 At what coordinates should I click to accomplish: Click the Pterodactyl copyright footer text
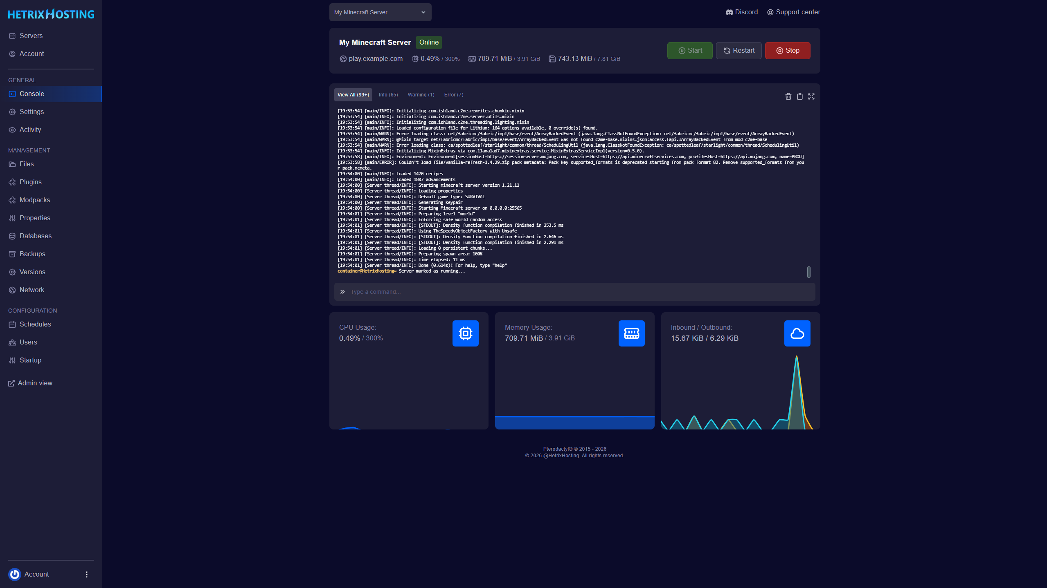tap(574, 449)
